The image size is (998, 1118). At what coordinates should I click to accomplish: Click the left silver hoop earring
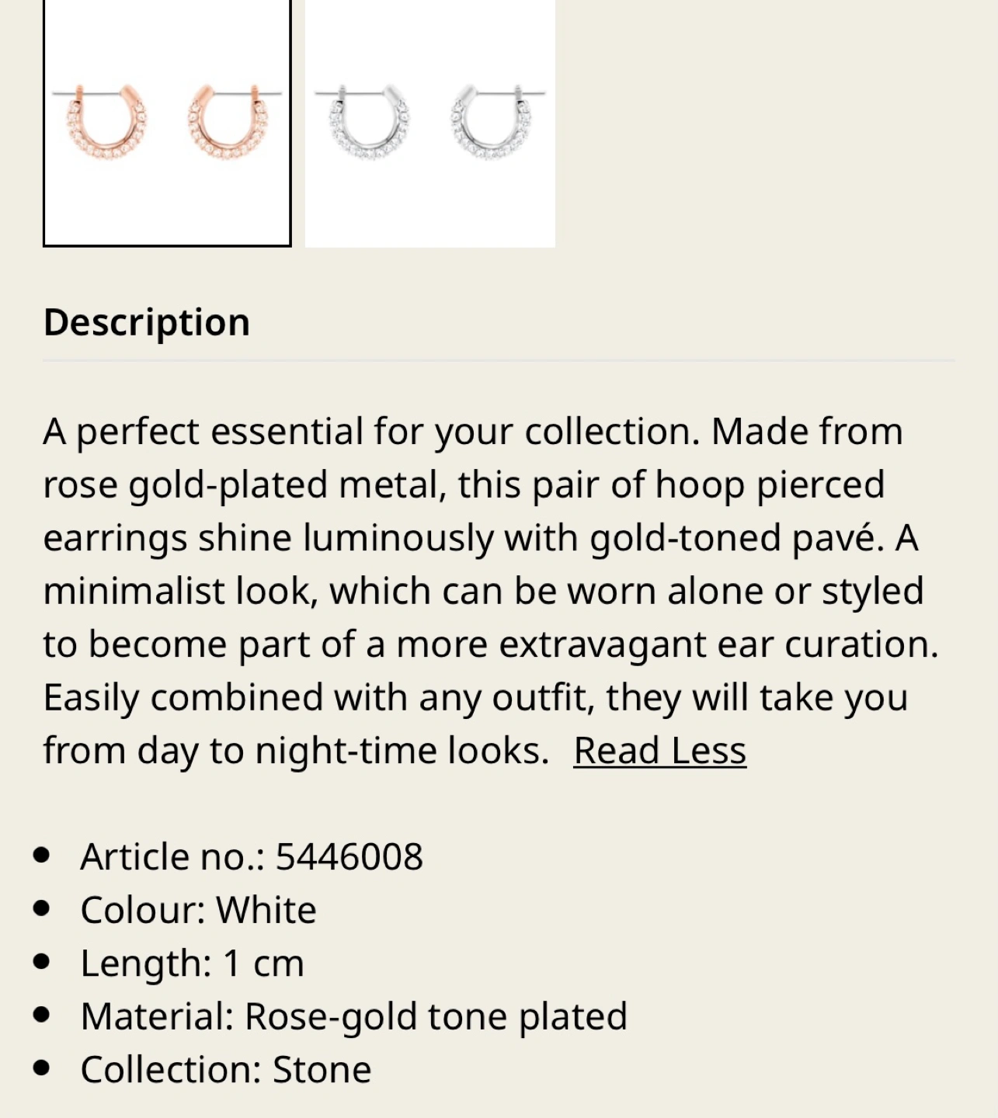[370, 123]
